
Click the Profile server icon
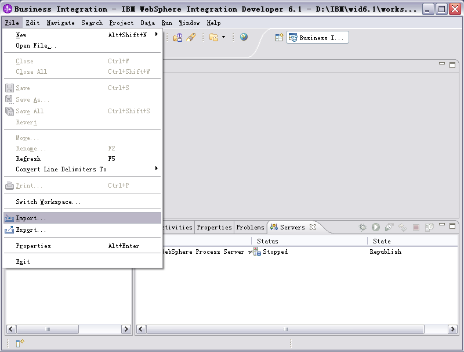click(389, 227)
